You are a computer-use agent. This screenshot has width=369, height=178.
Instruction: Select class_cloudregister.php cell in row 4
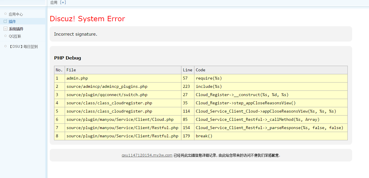pyautogui.click(x=123, y=103)
